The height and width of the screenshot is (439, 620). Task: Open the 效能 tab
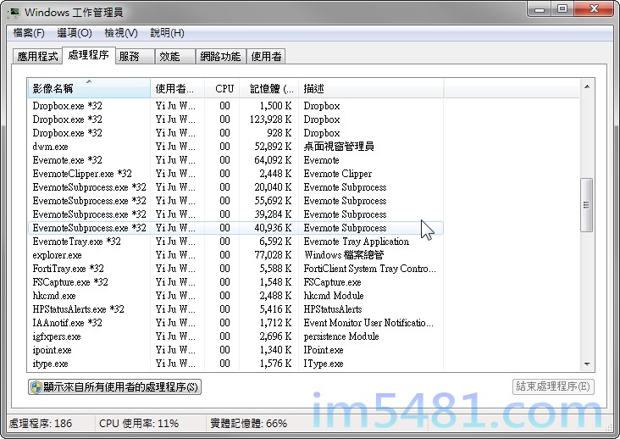[x=175, y=57]
